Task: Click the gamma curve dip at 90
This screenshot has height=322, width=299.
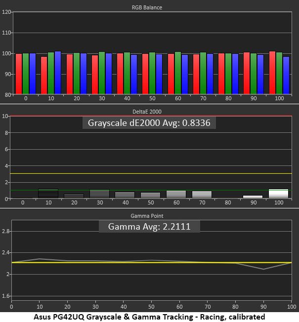Action: pos(263,269)
